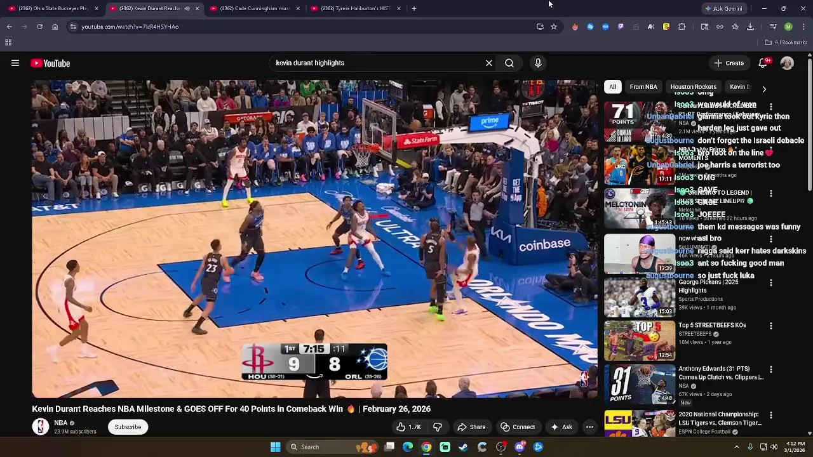Open the NBA channel name link
Image resolution: width=813 pixels, height=457 pixels.
61,423
